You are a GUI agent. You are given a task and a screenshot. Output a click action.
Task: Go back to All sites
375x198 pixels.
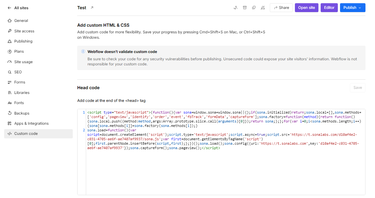(18, 8)
